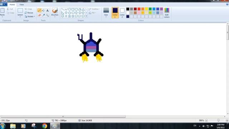Open Windows Explorer folder on taskbar
229x129 pixels.
click(x=13, y=126)
